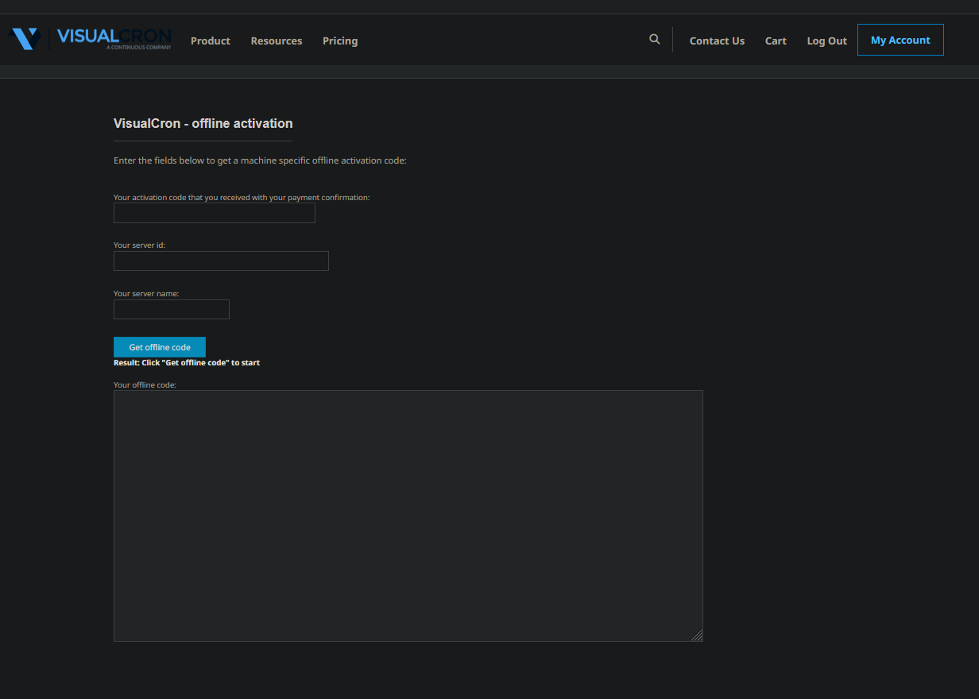
Task: Open the Contact Us link
Action: pos(717,41)
